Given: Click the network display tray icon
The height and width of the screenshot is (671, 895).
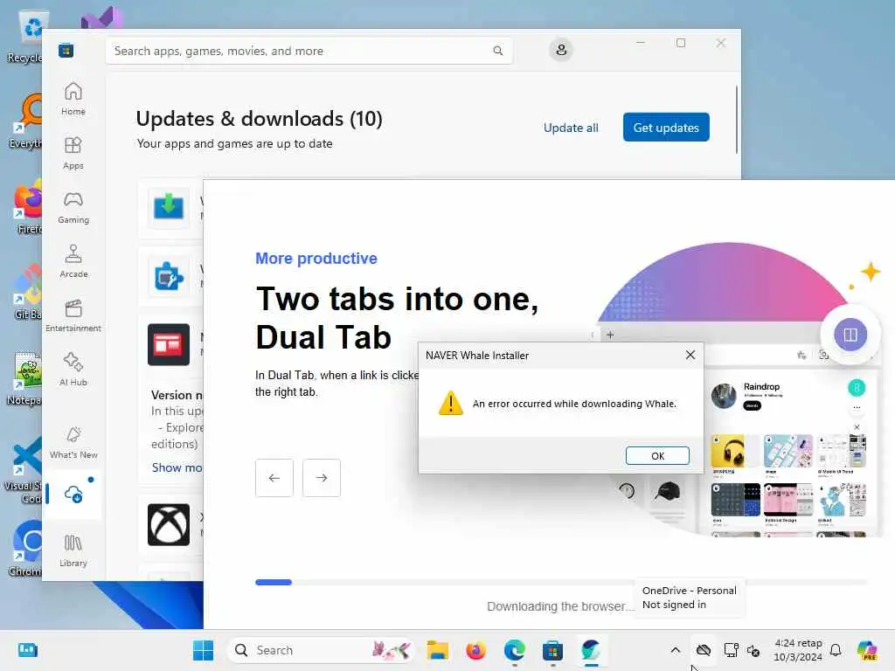Looking at the screenshot, I should coord(731,650).
